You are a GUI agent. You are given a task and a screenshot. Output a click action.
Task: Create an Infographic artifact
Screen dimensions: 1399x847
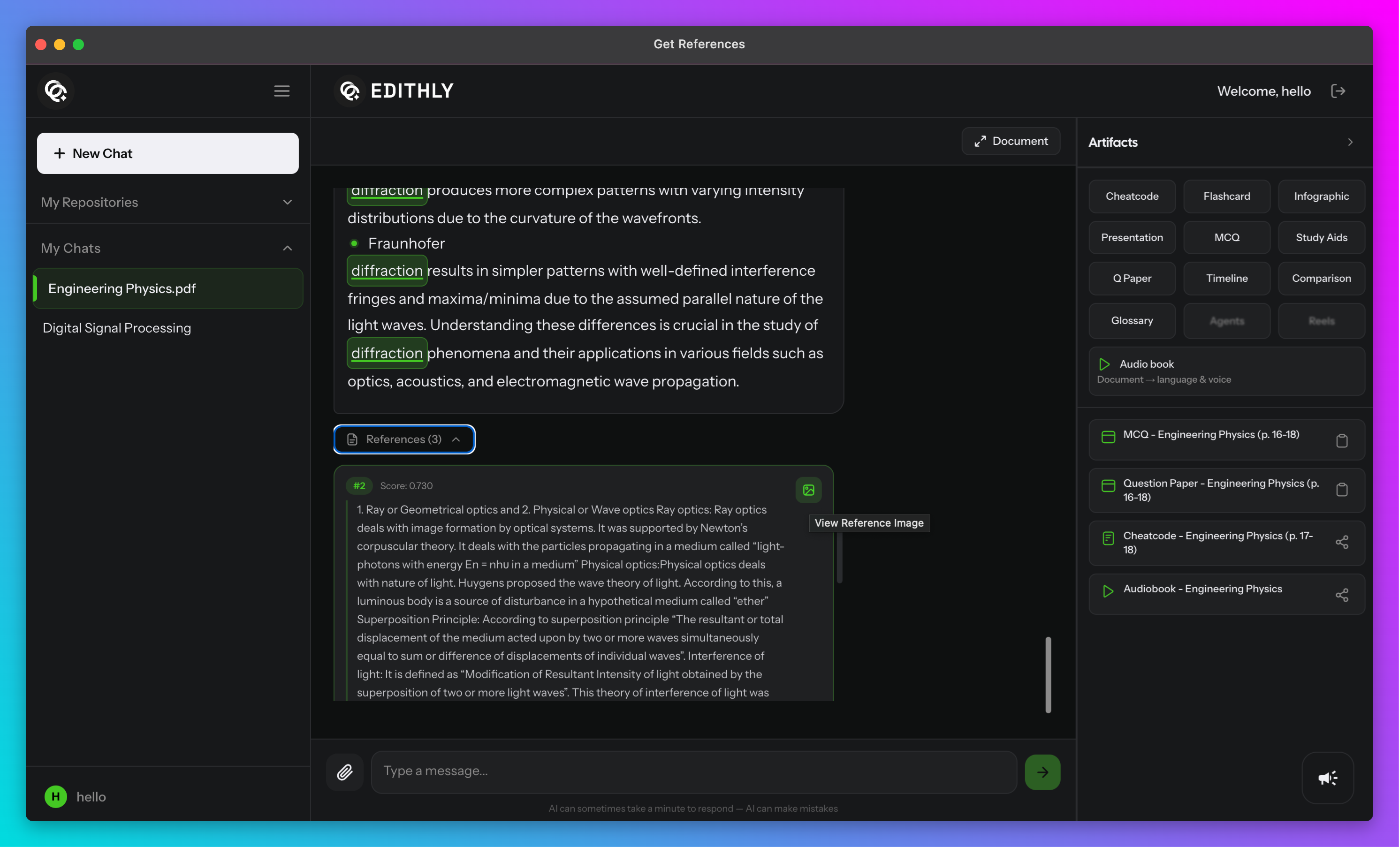(1321, 197)
